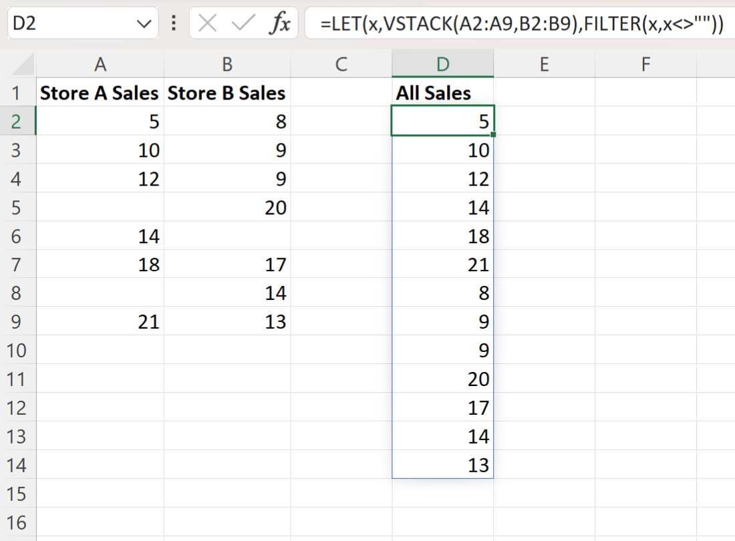Select row 1 header

tap(18, 93)
